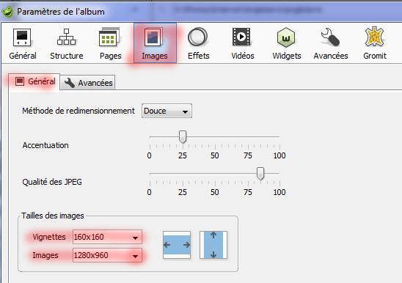The image size is (402, 283).
Task: Open the Général settings section icon
Action: 22,43
